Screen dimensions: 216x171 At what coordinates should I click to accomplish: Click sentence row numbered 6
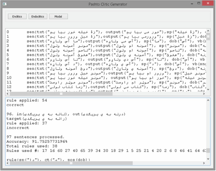click(106, 59)
